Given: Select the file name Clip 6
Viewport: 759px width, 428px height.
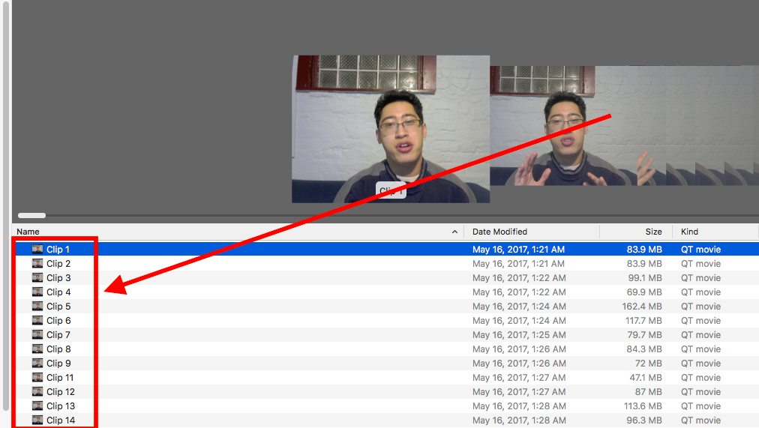Looking at the screenshot, I should [x=58, y=320].
